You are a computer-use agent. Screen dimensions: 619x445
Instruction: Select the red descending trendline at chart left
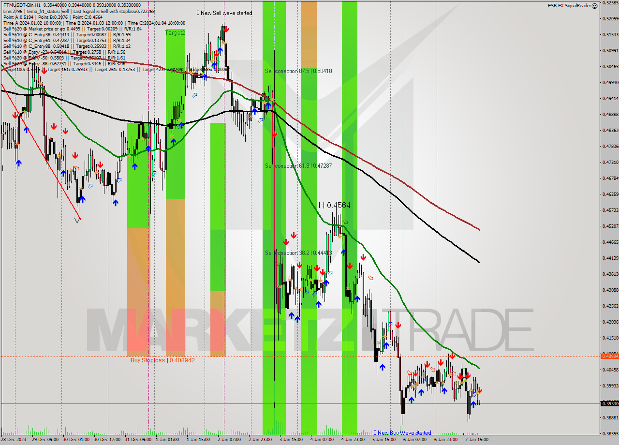click(40, 151)
